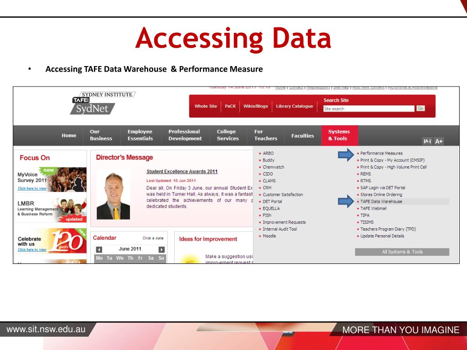467x350 pixels.
Task: Open the CLAMS link
Action: pos(269,180)
